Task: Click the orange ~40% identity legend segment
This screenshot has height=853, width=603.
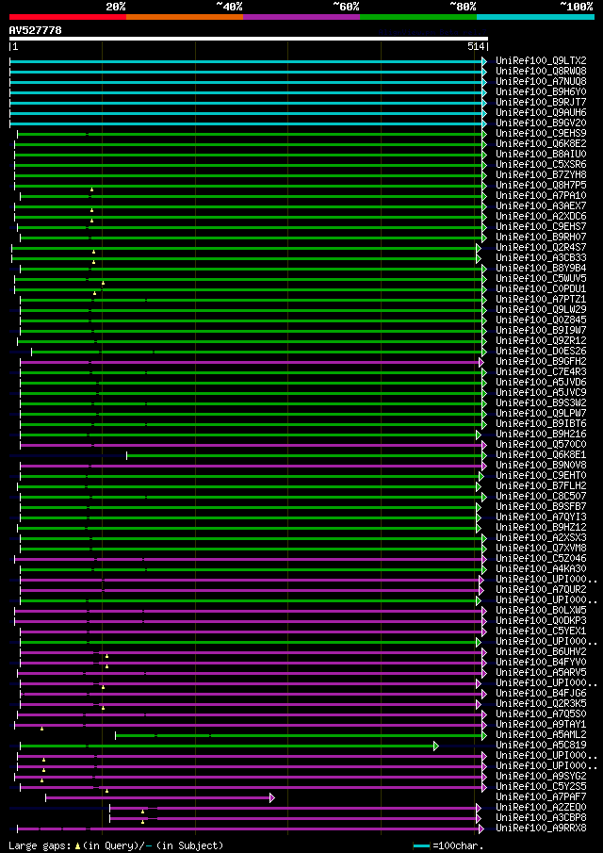Action: 185,17
